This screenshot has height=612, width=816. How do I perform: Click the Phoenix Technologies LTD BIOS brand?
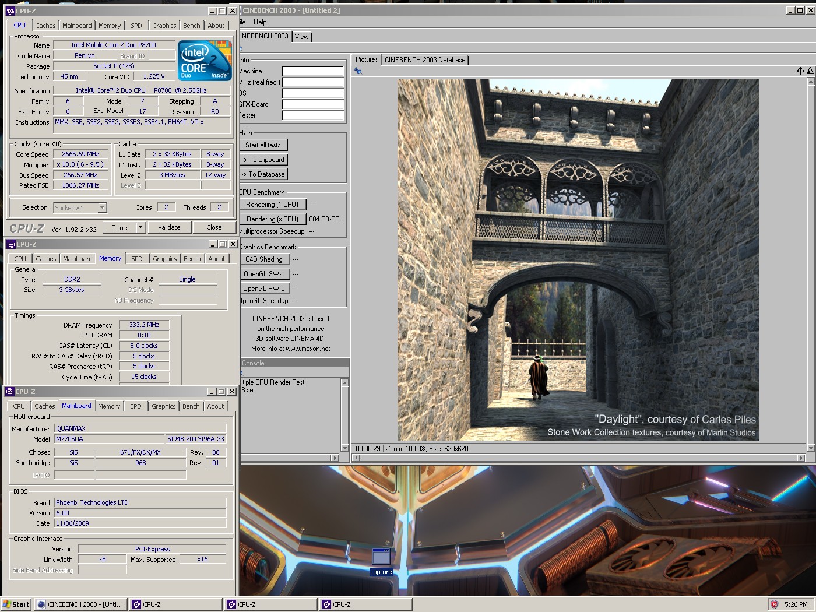(x=140, y=502)
